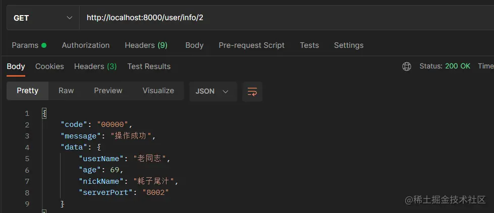The height and width of the screenshot is (213, 494).
Task: Select the Raw view
Action: [66, 91]
